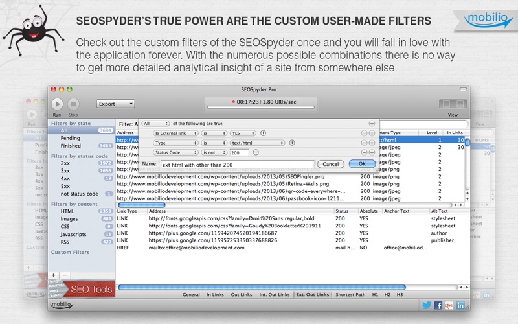Start crawling with the Run button
This screenshot has height=324, width=518.
click(57, 104)
